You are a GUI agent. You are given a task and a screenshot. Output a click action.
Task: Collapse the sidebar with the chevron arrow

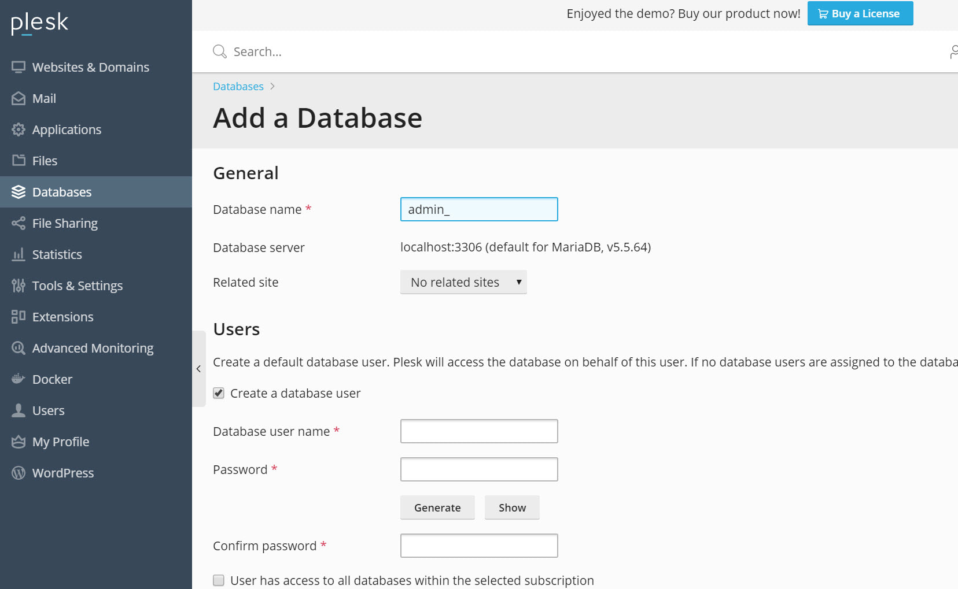point(199,368)
